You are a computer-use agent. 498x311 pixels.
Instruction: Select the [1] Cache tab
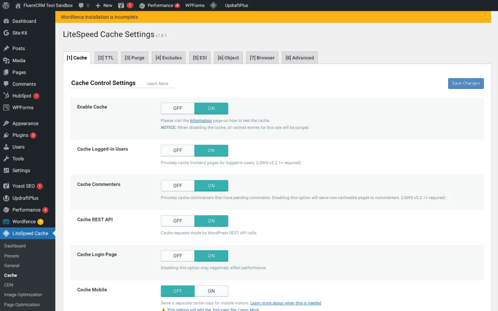(x=77, y=58)
